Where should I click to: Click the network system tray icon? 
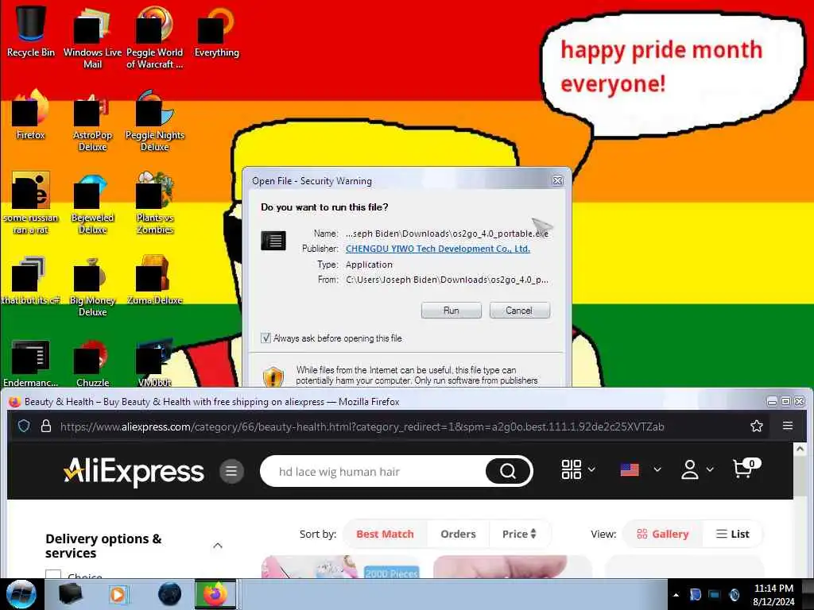point(715,595)
